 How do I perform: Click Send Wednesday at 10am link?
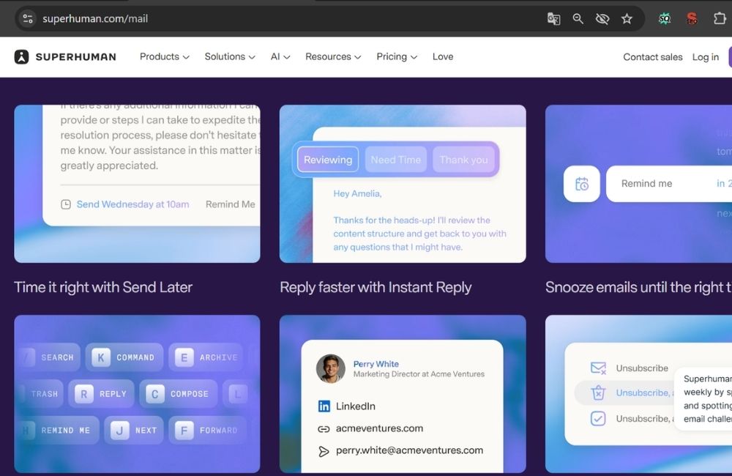[132, 204]
